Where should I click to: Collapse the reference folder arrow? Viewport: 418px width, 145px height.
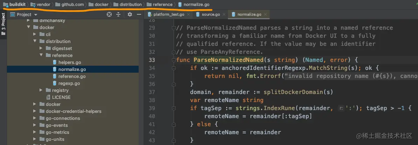click(41, 55)
